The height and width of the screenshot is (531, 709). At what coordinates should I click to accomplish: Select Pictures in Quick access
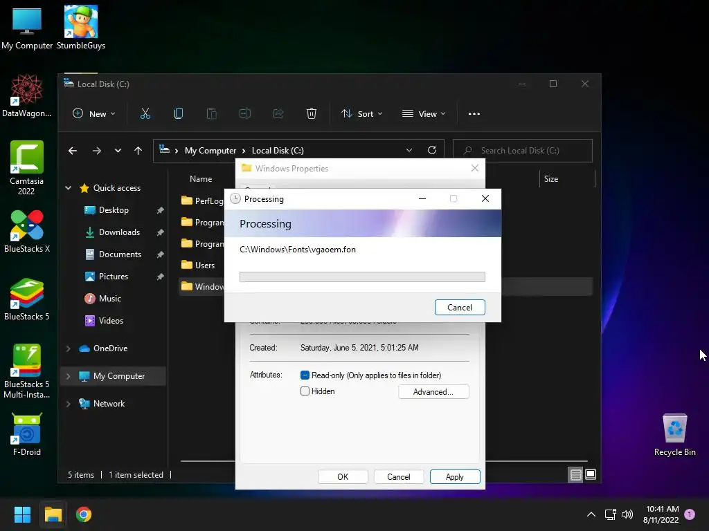coord(113,277)
